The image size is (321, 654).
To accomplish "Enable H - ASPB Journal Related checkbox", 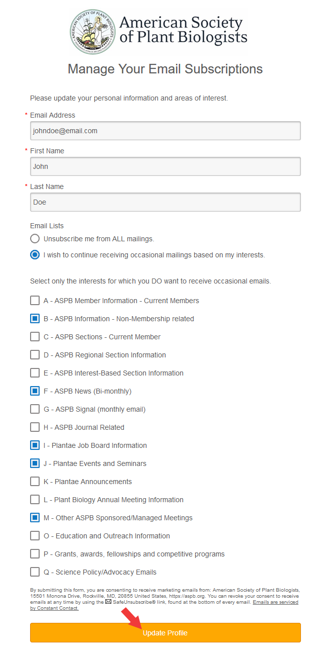I will point(35,427).
